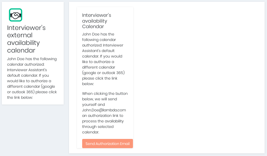Click "John Doe" name in the sidebar description
Screen dimensions: 267x156
[x=16, y=59]
